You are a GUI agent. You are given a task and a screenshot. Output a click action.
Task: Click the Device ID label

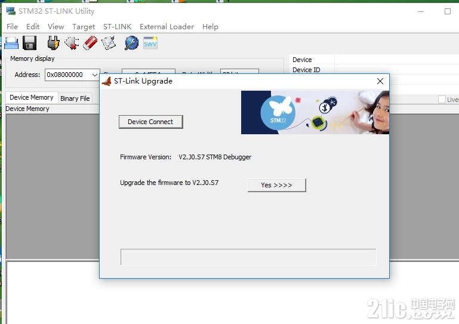[306, 70]
